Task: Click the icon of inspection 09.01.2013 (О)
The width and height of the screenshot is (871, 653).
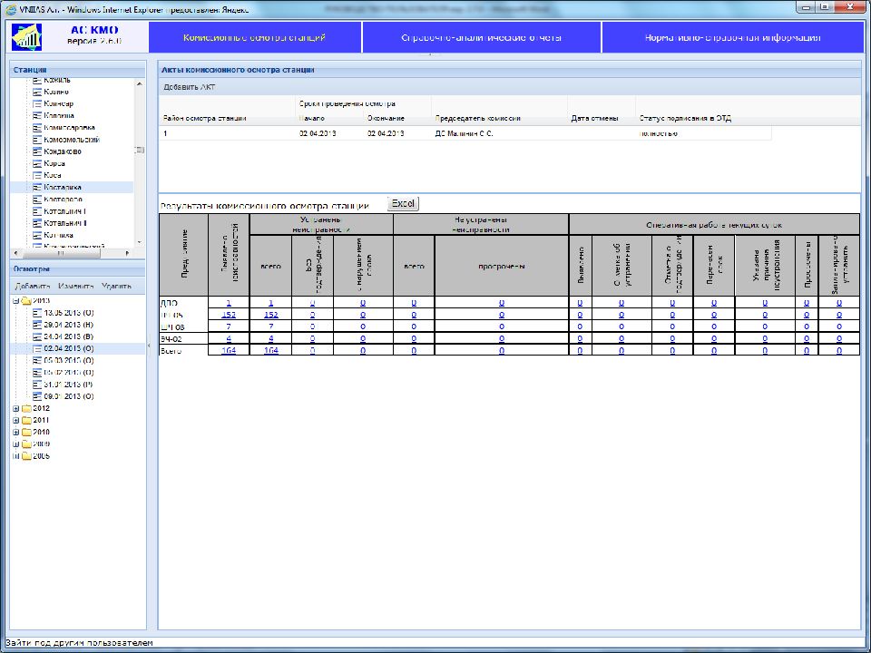Action: point(37,396)
